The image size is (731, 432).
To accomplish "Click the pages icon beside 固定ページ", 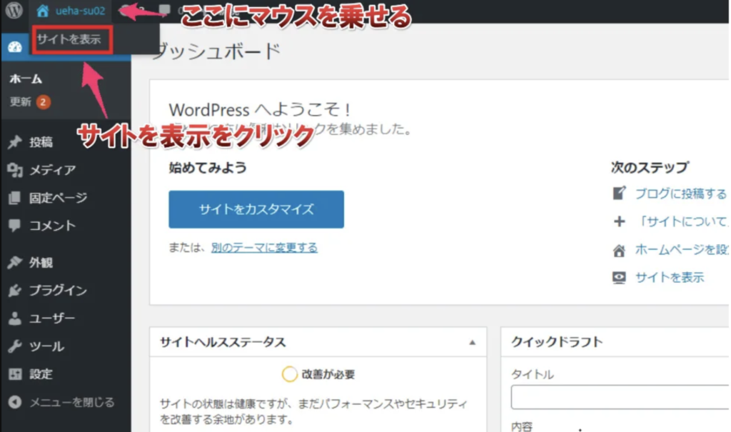I will [x=15, y=198].
